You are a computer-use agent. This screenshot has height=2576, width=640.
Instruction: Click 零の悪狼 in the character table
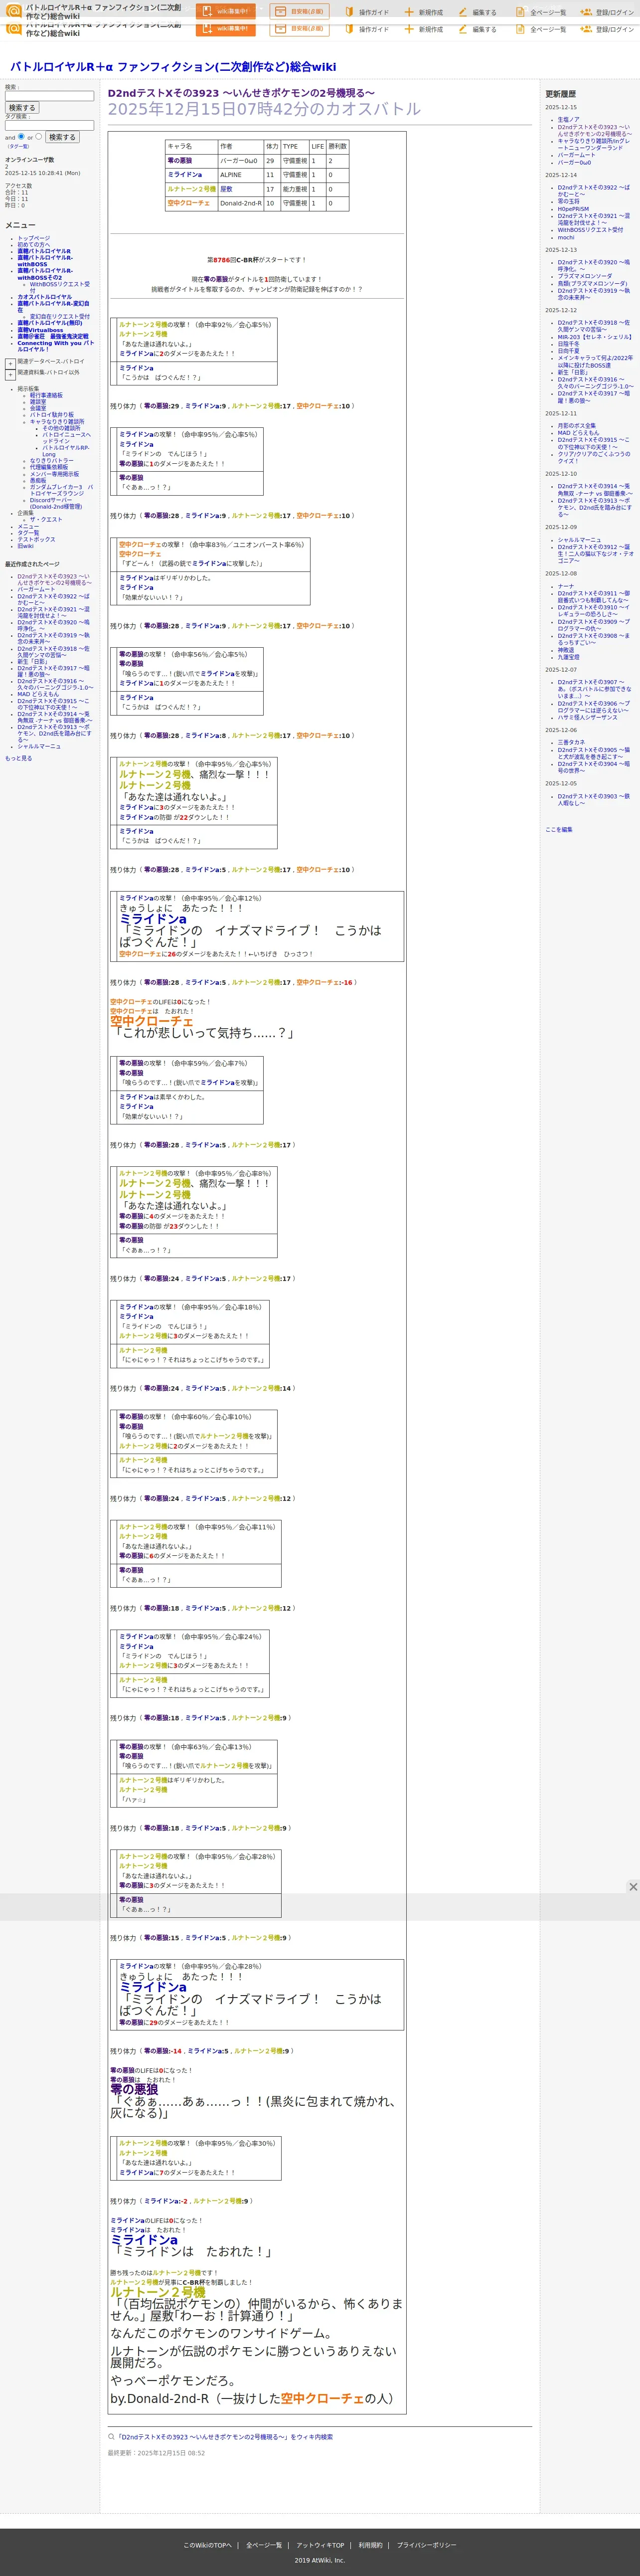[x=180, y=161]
